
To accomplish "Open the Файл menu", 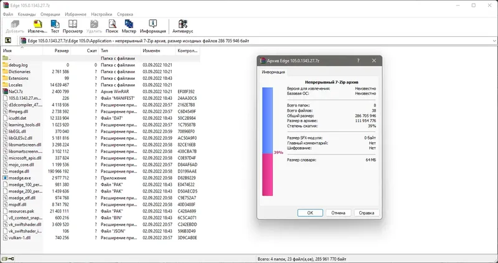I will tap(8, 14).
